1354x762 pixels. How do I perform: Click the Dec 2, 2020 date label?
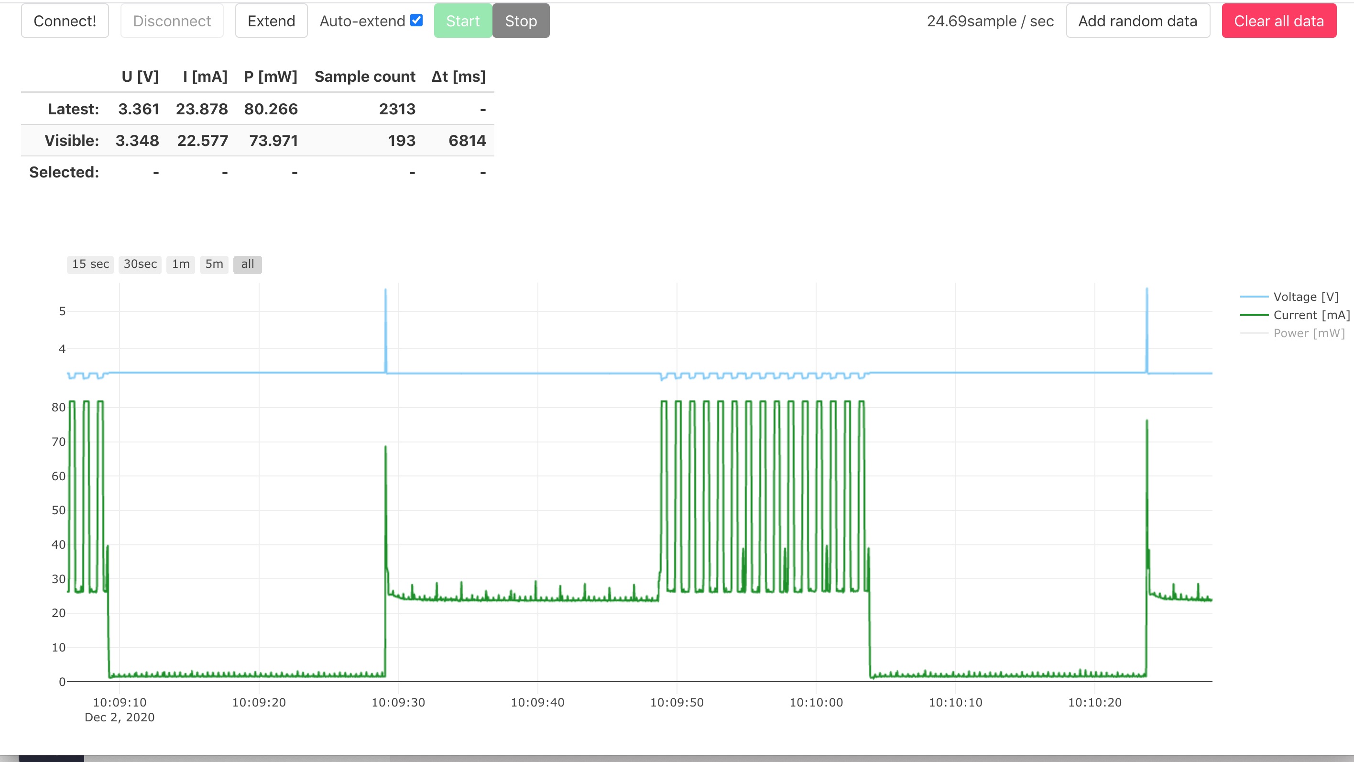click(x=120, y=718)
